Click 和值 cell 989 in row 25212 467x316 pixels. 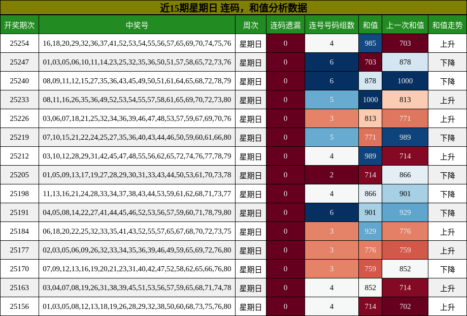[x=370, y=156]
